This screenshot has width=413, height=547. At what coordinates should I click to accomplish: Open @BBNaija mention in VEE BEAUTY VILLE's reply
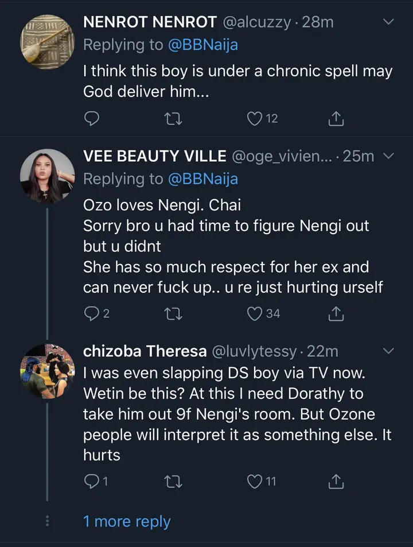pyautogui.click(x=202, y=179)
